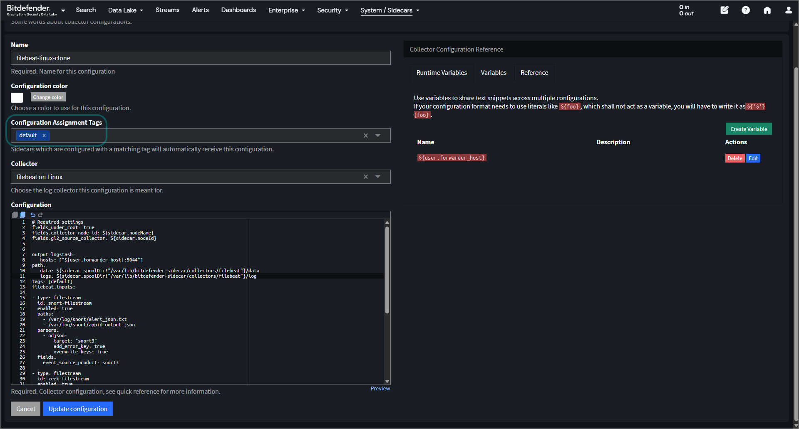Image resolution: width=799 pixels, height=429 pixels.
Task: Open the dropdown caret beside the Bitdefender logo
Action: point(63,10)
